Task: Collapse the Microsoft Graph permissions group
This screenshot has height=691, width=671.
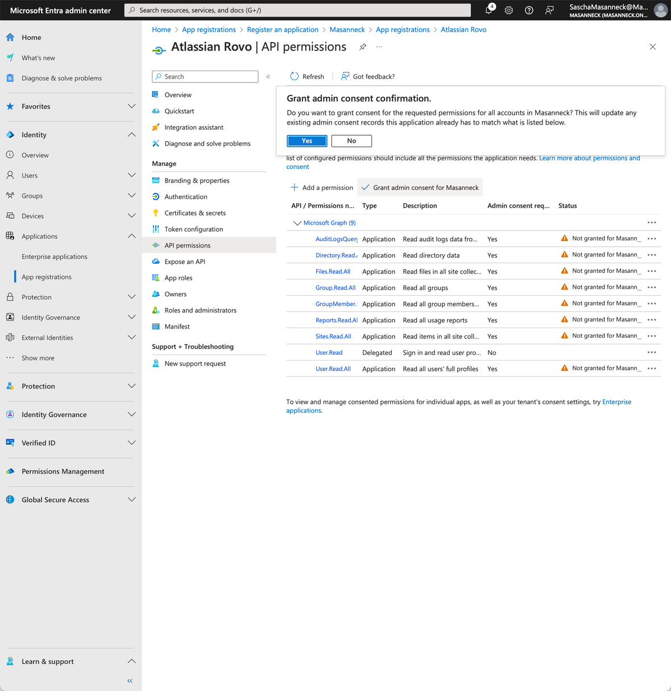Action: point(297,222)
